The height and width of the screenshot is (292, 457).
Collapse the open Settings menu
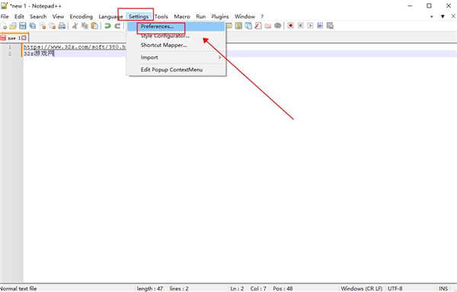coord(139,17)
